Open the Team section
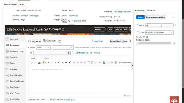184x103 pixels. tap(15, 63)
